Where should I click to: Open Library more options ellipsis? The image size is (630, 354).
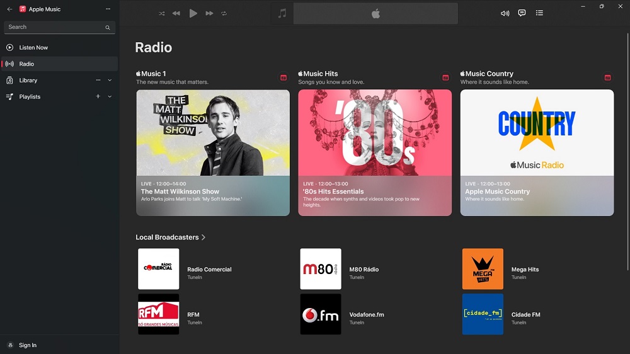point(98,81)
